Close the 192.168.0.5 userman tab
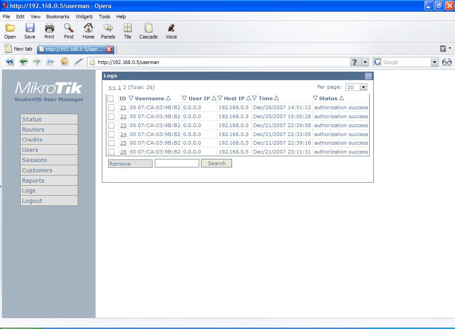 click(x=109, y=49)
